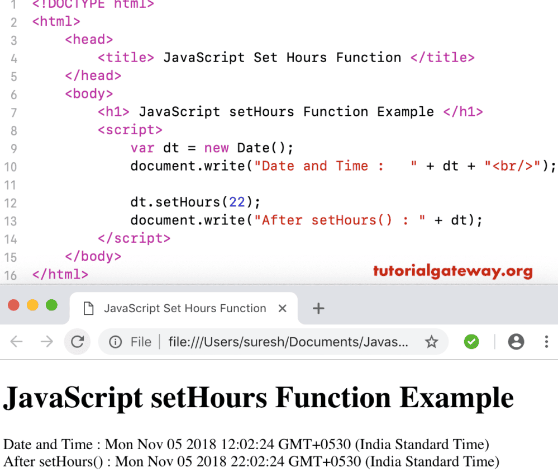The height and width of the screenshot is (471, 558).
Task: Click the profile avatar icon
Action: pos(515,341)
